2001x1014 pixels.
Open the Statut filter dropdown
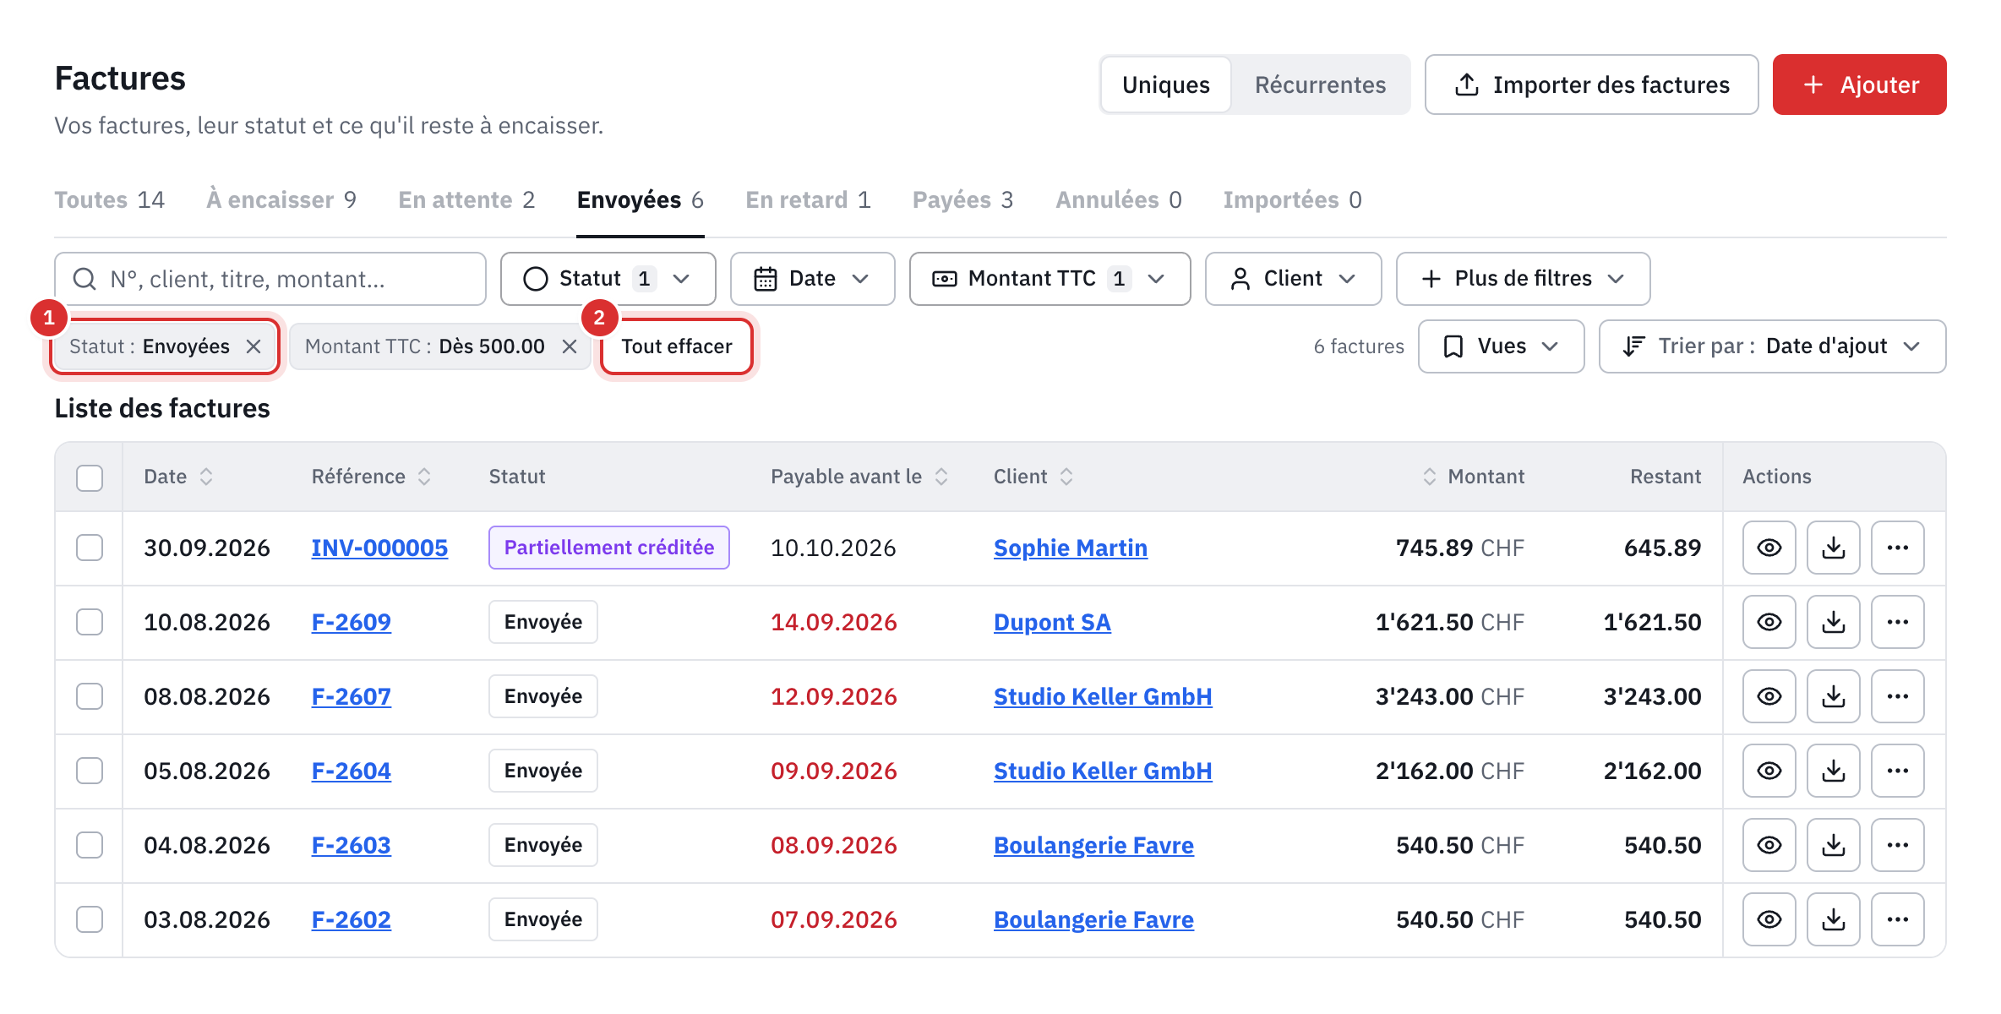coord(608,279)
